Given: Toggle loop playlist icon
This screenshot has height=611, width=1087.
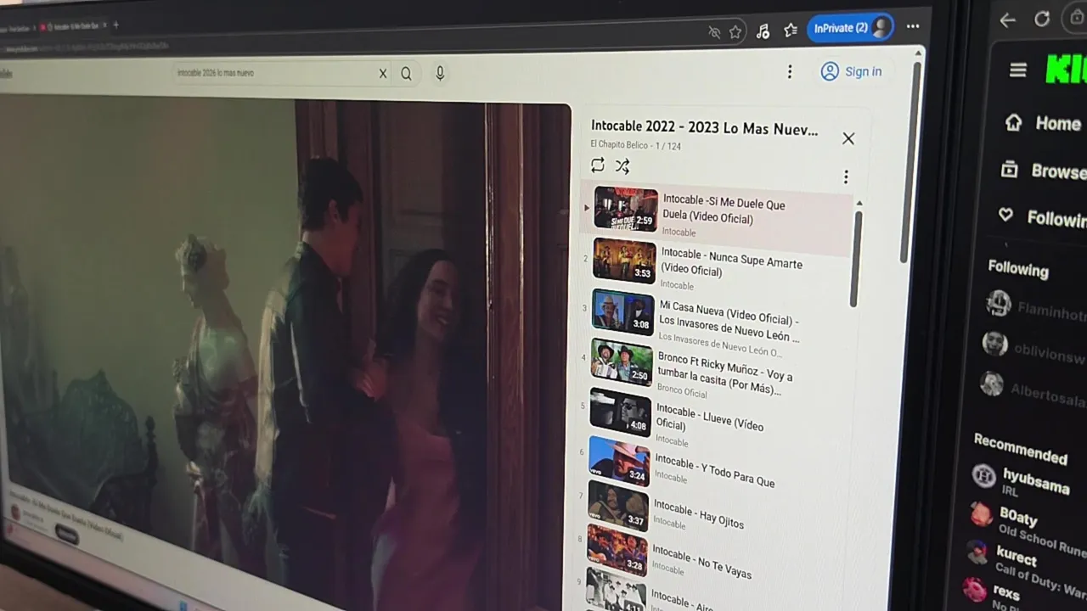Looking at the screenshot, I should (598, 165).
